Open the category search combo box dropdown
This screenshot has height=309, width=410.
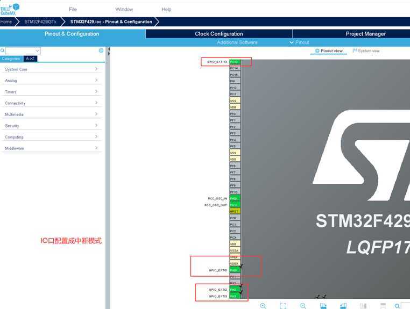pos(37,51)
